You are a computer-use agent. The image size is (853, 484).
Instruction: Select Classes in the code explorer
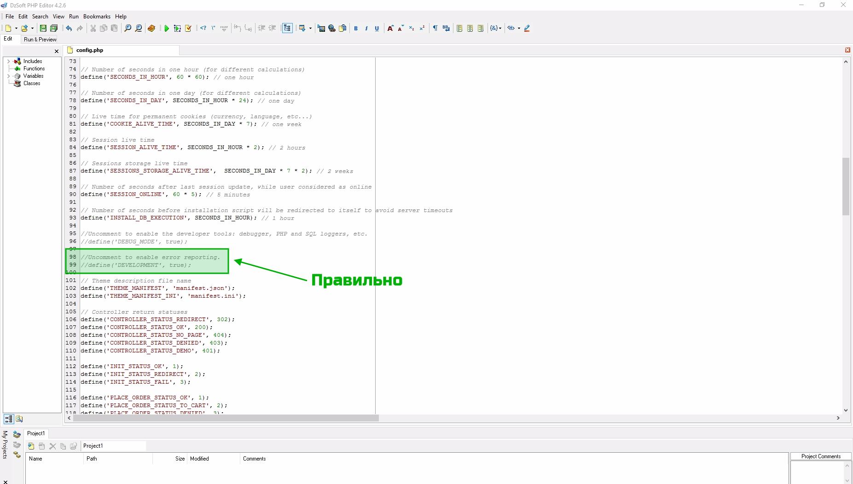[32, 83]
